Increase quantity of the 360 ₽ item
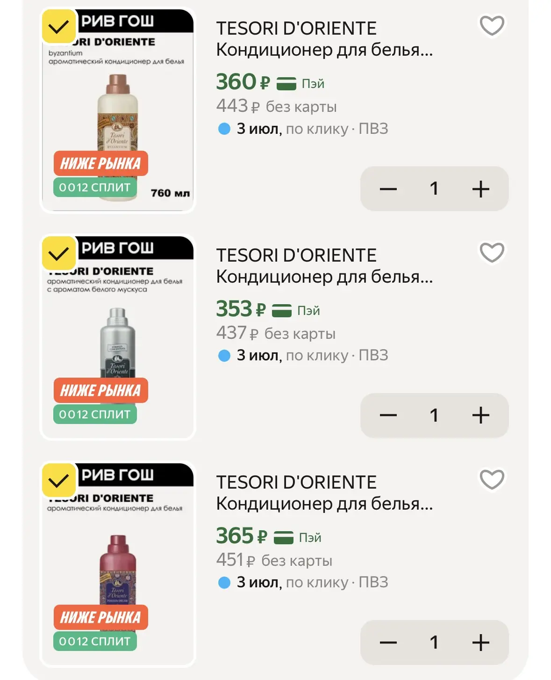551x680 pixels. [x=480, y=189]
